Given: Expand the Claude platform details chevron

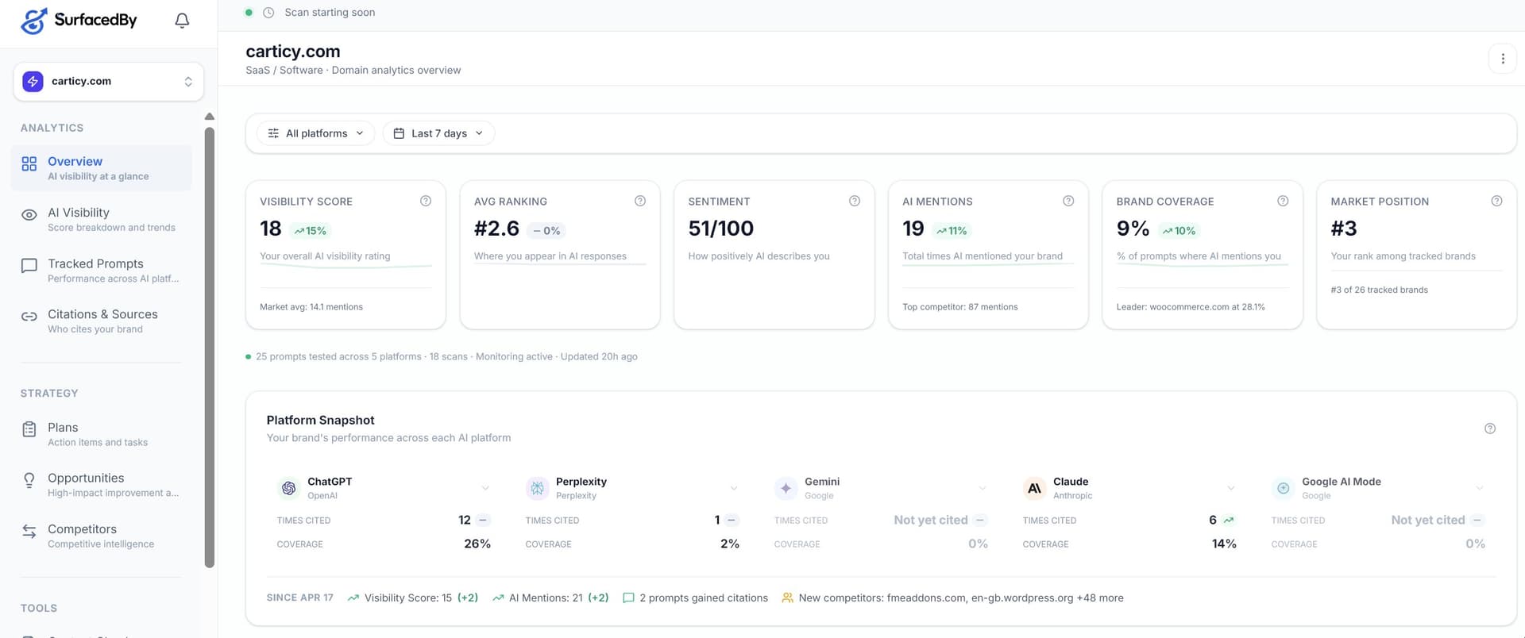Looking at the screenshot, I should tap(1231, 488).
